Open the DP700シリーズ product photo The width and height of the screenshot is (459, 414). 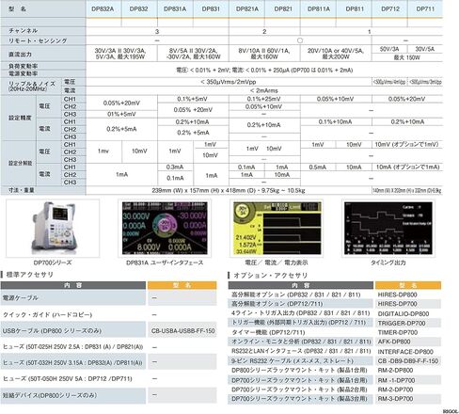coord(53,229)
